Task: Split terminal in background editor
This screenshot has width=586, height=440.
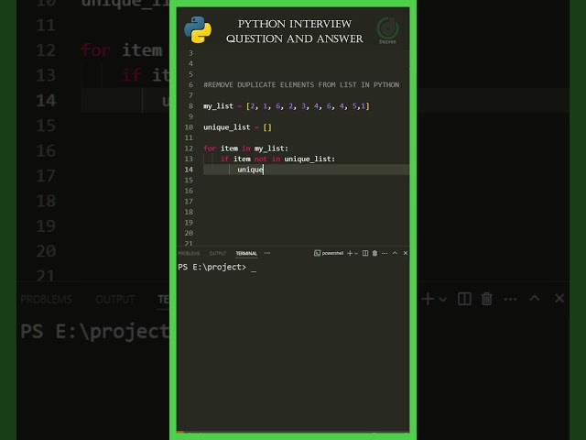Action: point(464,299)
